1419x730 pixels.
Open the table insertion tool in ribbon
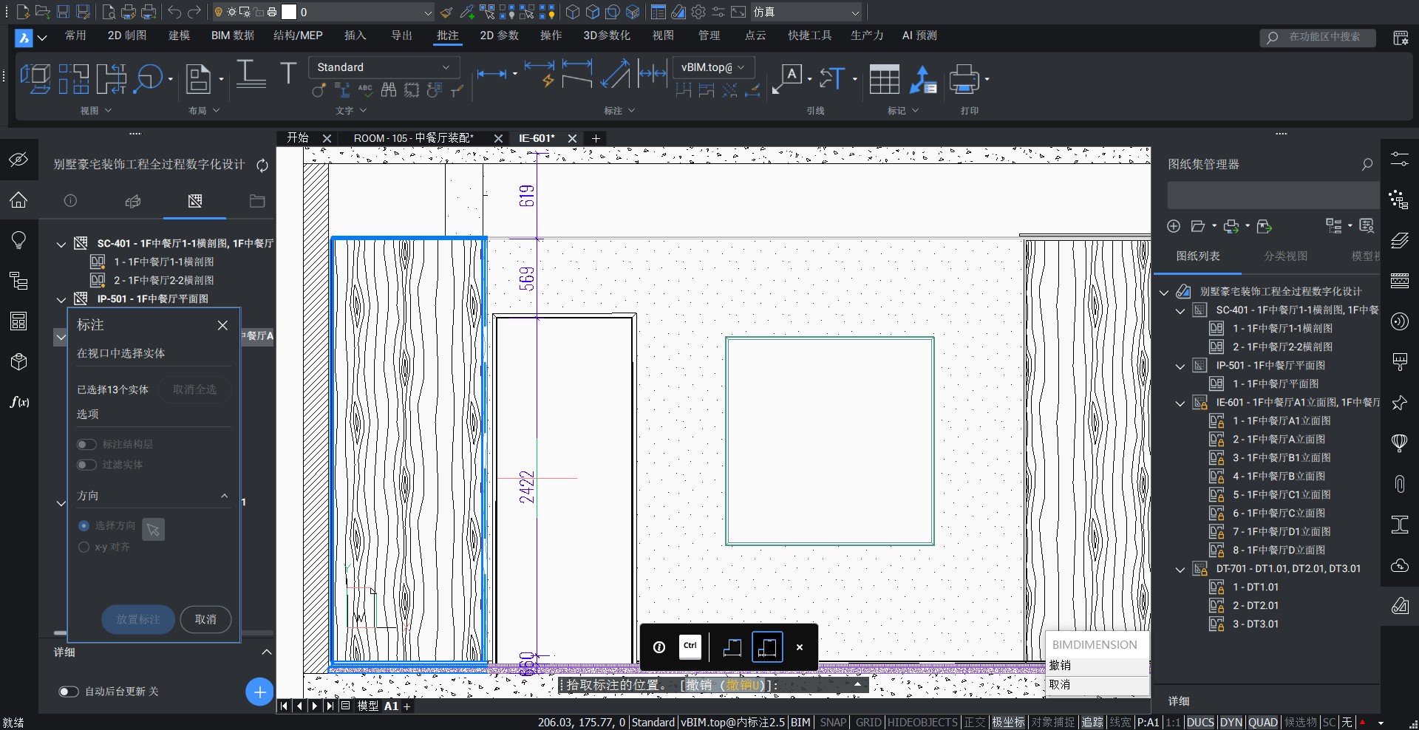[884, 79]
